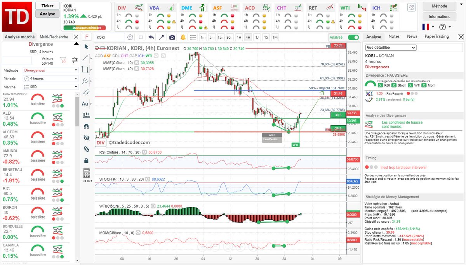
Task: Activate the magnet snap tool
Action: 86,126
